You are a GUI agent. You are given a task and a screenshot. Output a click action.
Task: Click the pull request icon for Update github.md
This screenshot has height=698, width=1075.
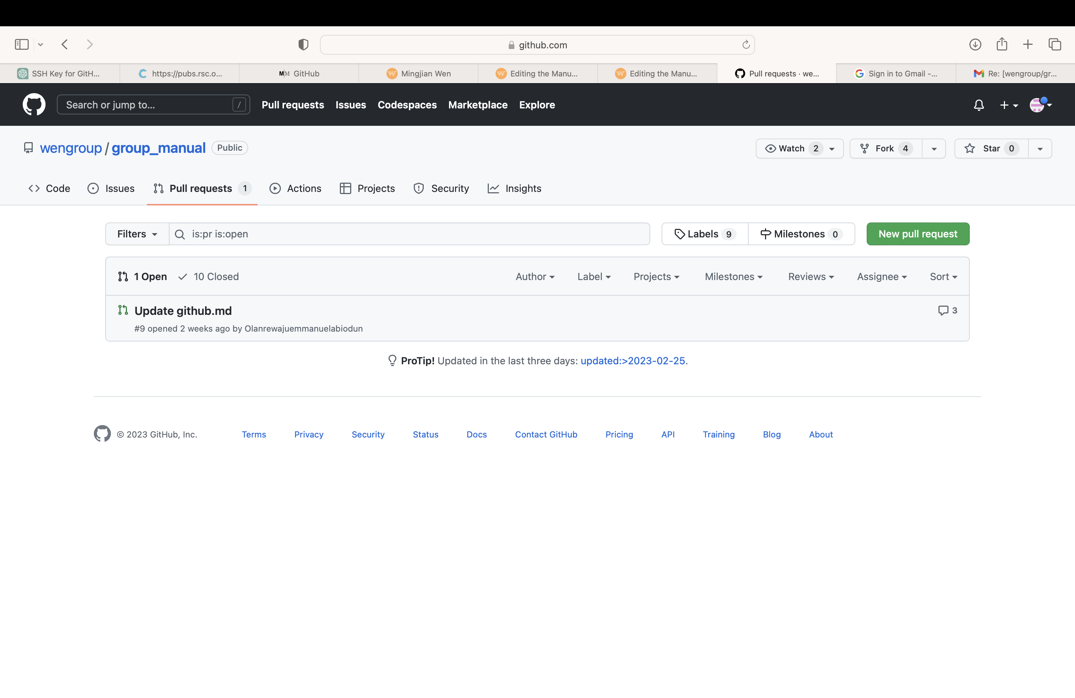point(123,310)
